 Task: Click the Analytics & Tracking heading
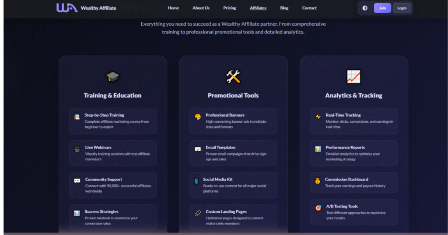[x=353, y=96]
